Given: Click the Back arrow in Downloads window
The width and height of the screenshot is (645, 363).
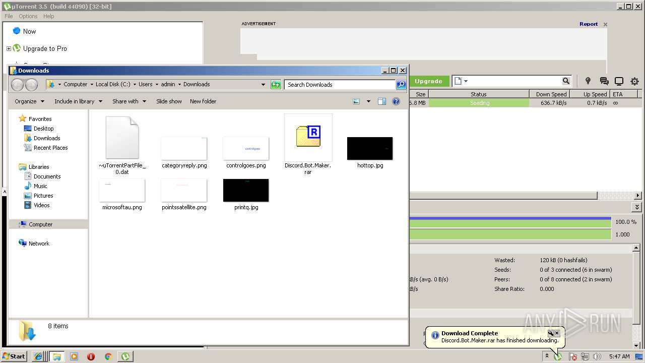Looking at the screenshot, I should 17,85.
